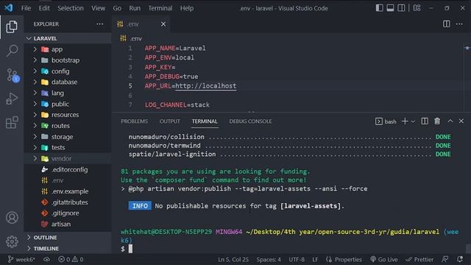Switch to the Problems panel tab
471x265 pixels.
134,121
